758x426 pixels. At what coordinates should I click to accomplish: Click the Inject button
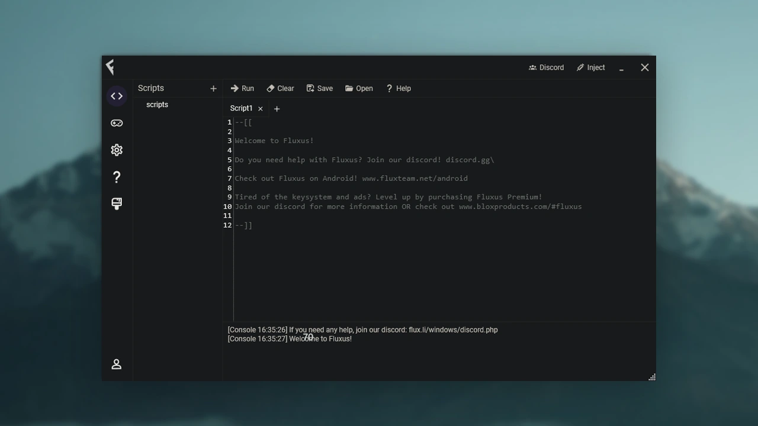tap(590, 67)
